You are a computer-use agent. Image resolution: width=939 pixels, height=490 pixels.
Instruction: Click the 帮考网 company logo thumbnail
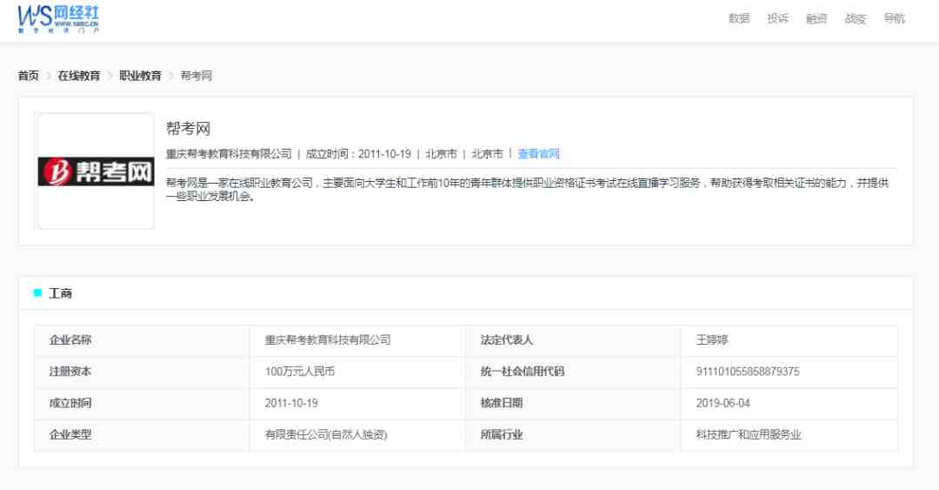pyautogui.click(x=96, y=171)
